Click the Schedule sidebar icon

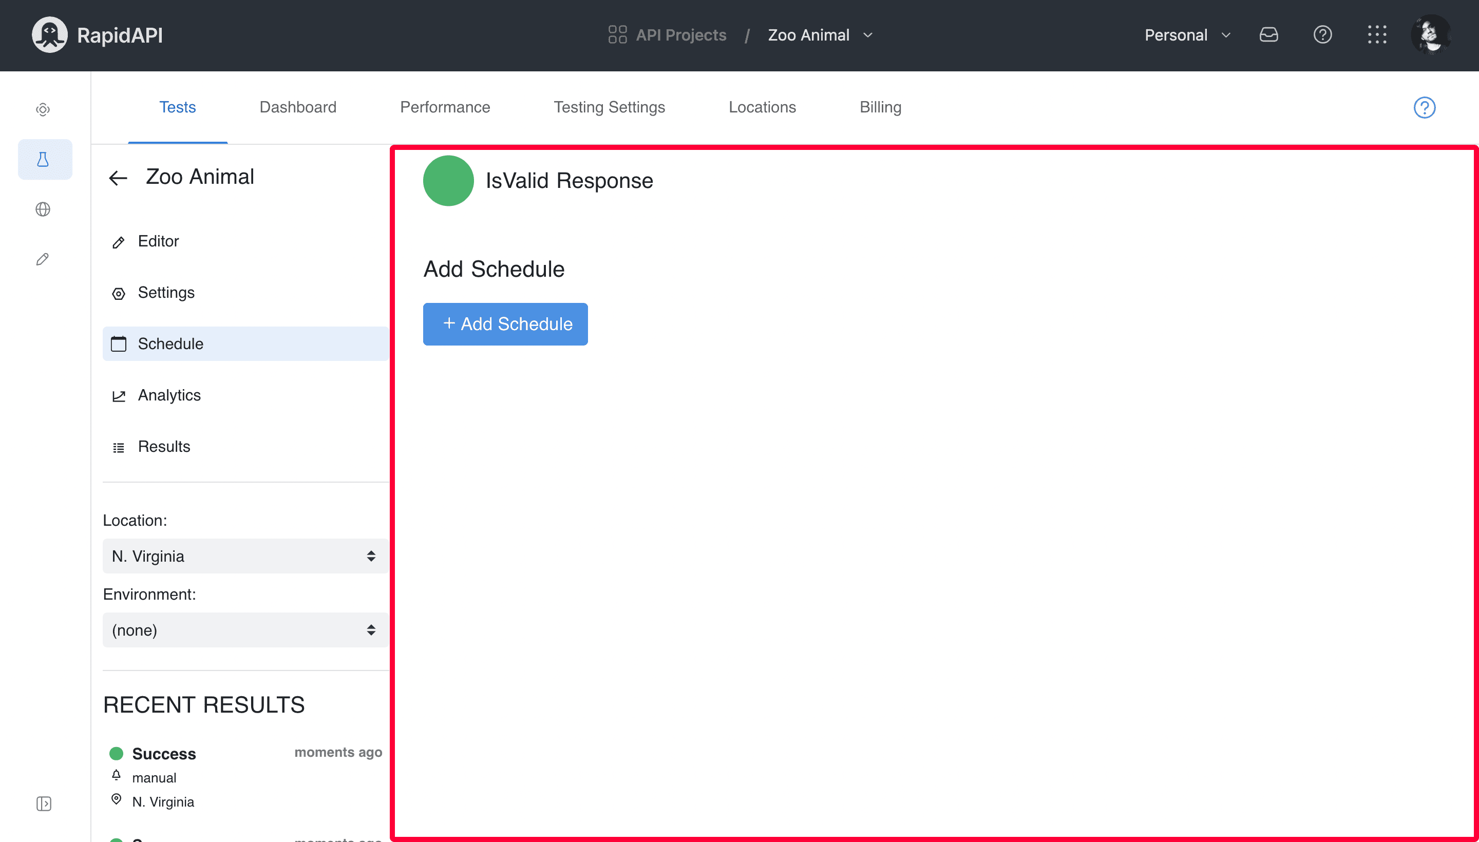[x=118, y=345]
